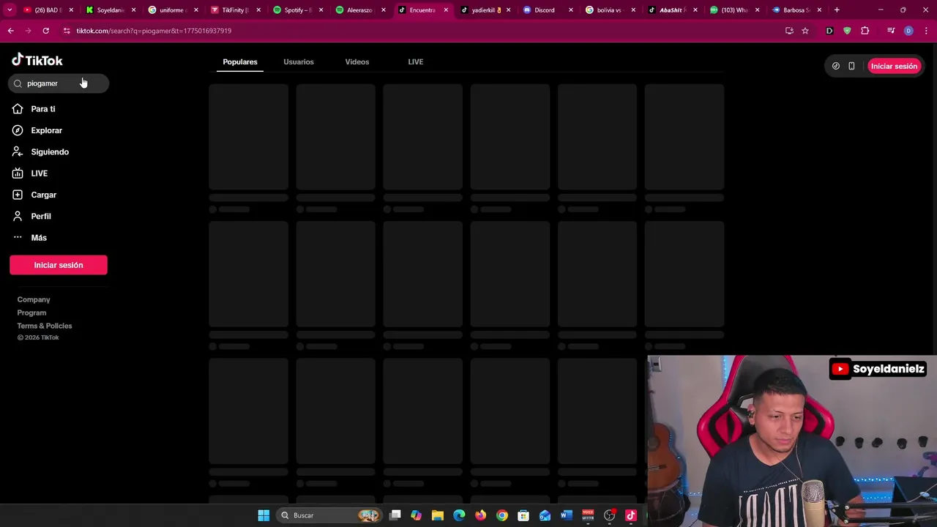Screen dimensions: 937x527
Task: Click the top-right Iniciar sesión button
Action: [894, 66]
